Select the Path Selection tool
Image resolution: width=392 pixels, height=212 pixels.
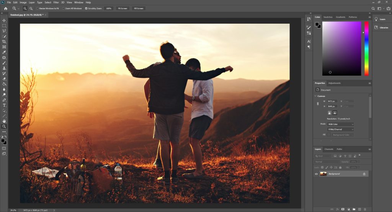4,110
